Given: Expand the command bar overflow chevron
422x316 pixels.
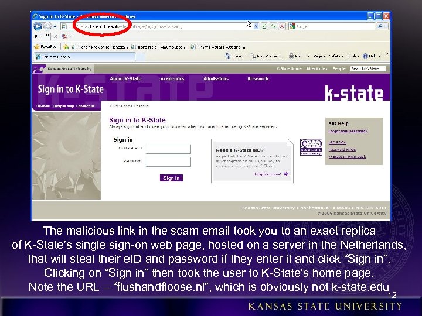Looking at the screenshot, I should (387, 54).
